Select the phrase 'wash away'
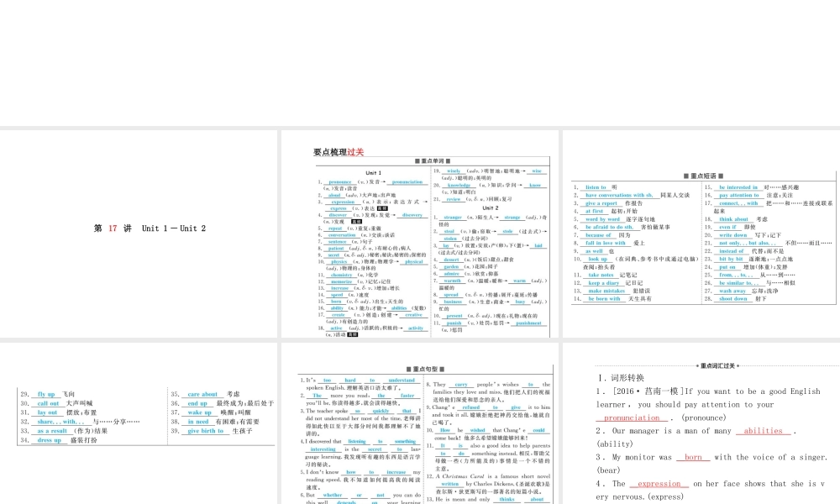The image size is (840, 504). (732, 291)
